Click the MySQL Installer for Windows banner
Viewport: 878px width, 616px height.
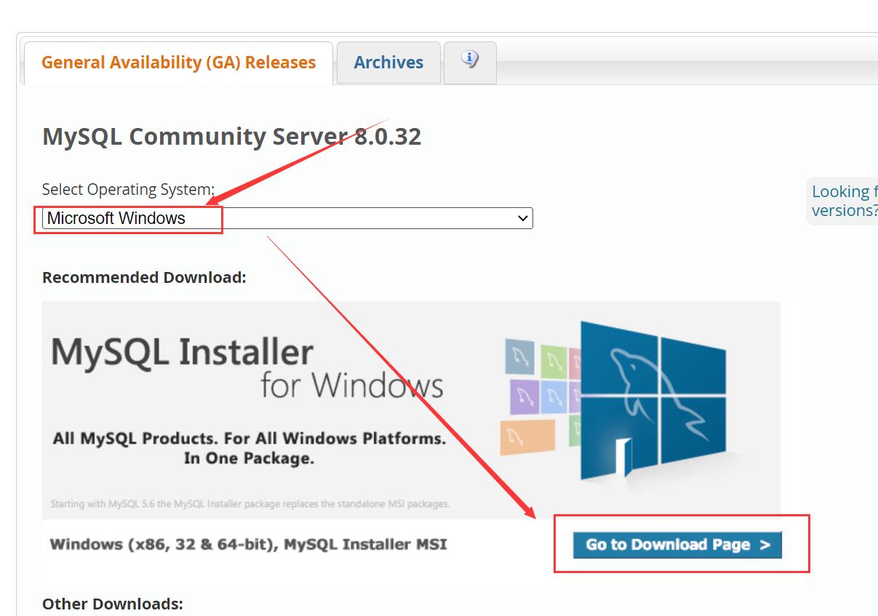(411, 409)
